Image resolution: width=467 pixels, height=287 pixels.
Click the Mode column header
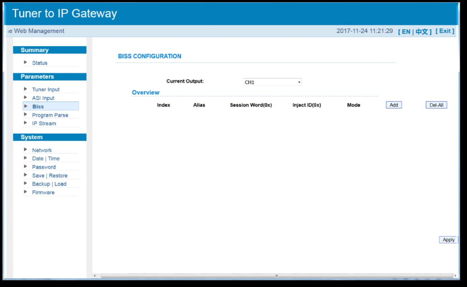click(x=353, y=105)
